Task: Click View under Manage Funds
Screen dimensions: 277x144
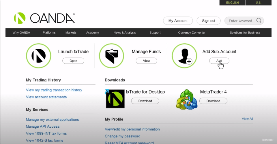Action: pyautogui.click(x=146, y=61)
